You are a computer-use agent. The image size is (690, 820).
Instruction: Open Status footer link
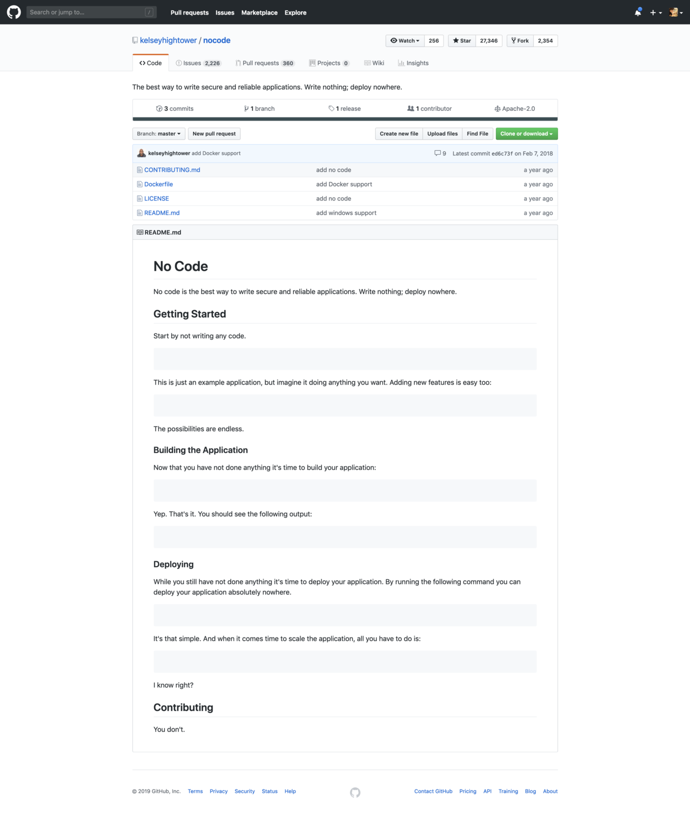coord(270,791)
